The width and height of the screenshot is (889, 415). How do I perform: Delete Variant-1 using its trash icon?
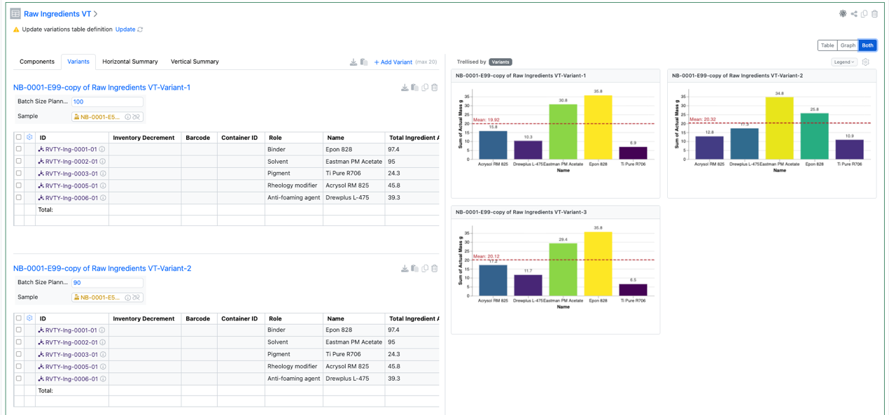point(435,87)
